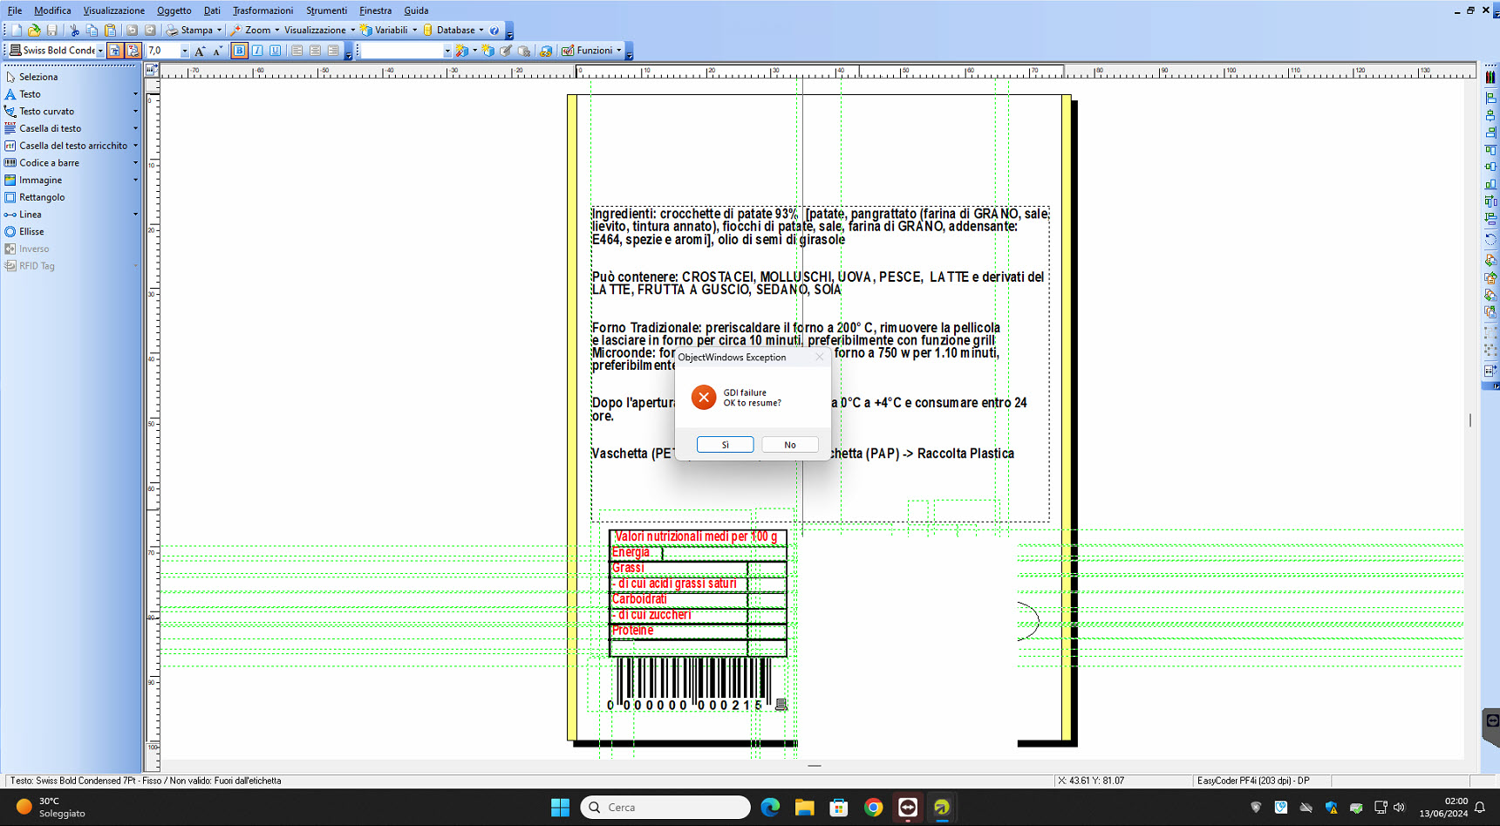Rotate object icon in right toolbar
Screen dimensions: 1500x826
click(x=1490, y=239)
